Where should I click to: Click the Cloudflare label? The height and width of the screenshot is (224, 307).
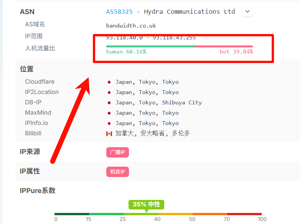point(40,82)
